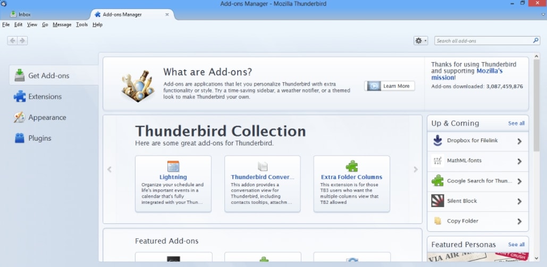Click the Extra Folder Columns puzzle icon

coord(352,166)
